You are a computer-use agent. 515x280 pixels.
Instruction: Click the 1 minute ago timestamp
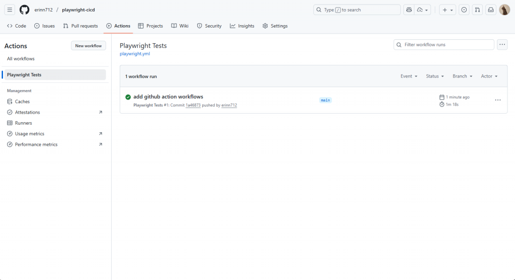[458, 97]
